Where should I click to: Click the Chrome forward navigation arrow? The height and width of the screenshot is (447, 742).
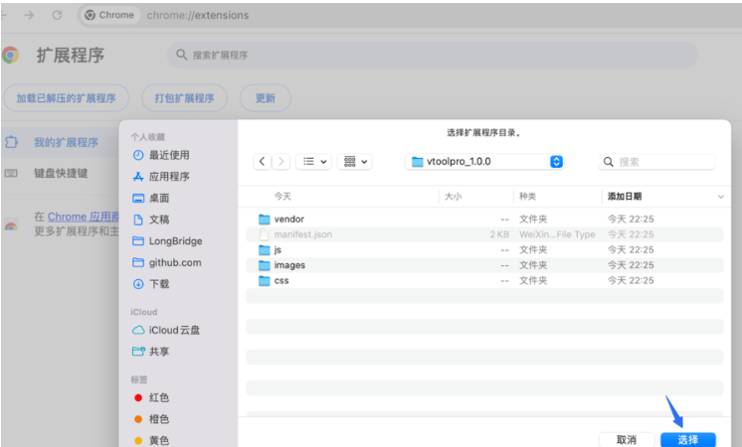(x=29, y=15)
